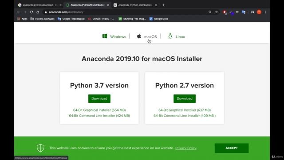
Task: Open the Панель закладок bookmarks folder
Action: coord(43,19)
